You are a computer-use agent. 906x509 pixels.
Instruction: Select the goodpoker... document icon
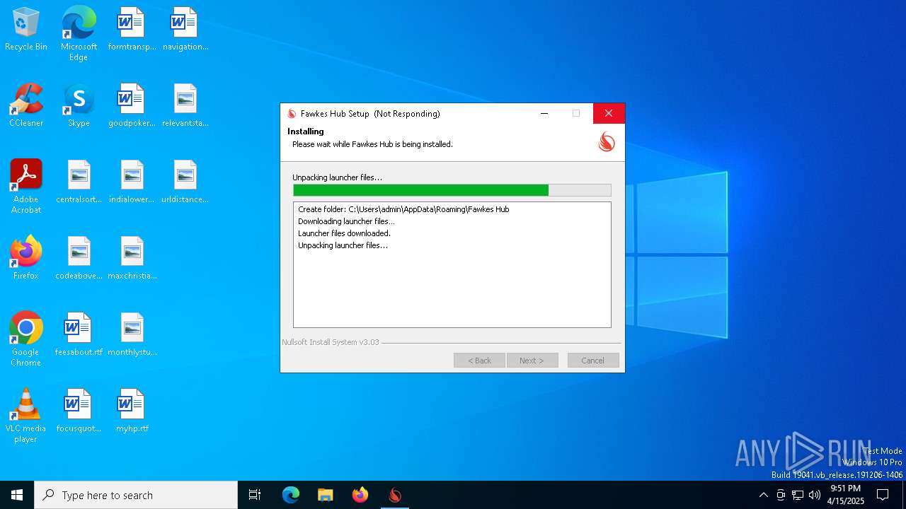132,106
